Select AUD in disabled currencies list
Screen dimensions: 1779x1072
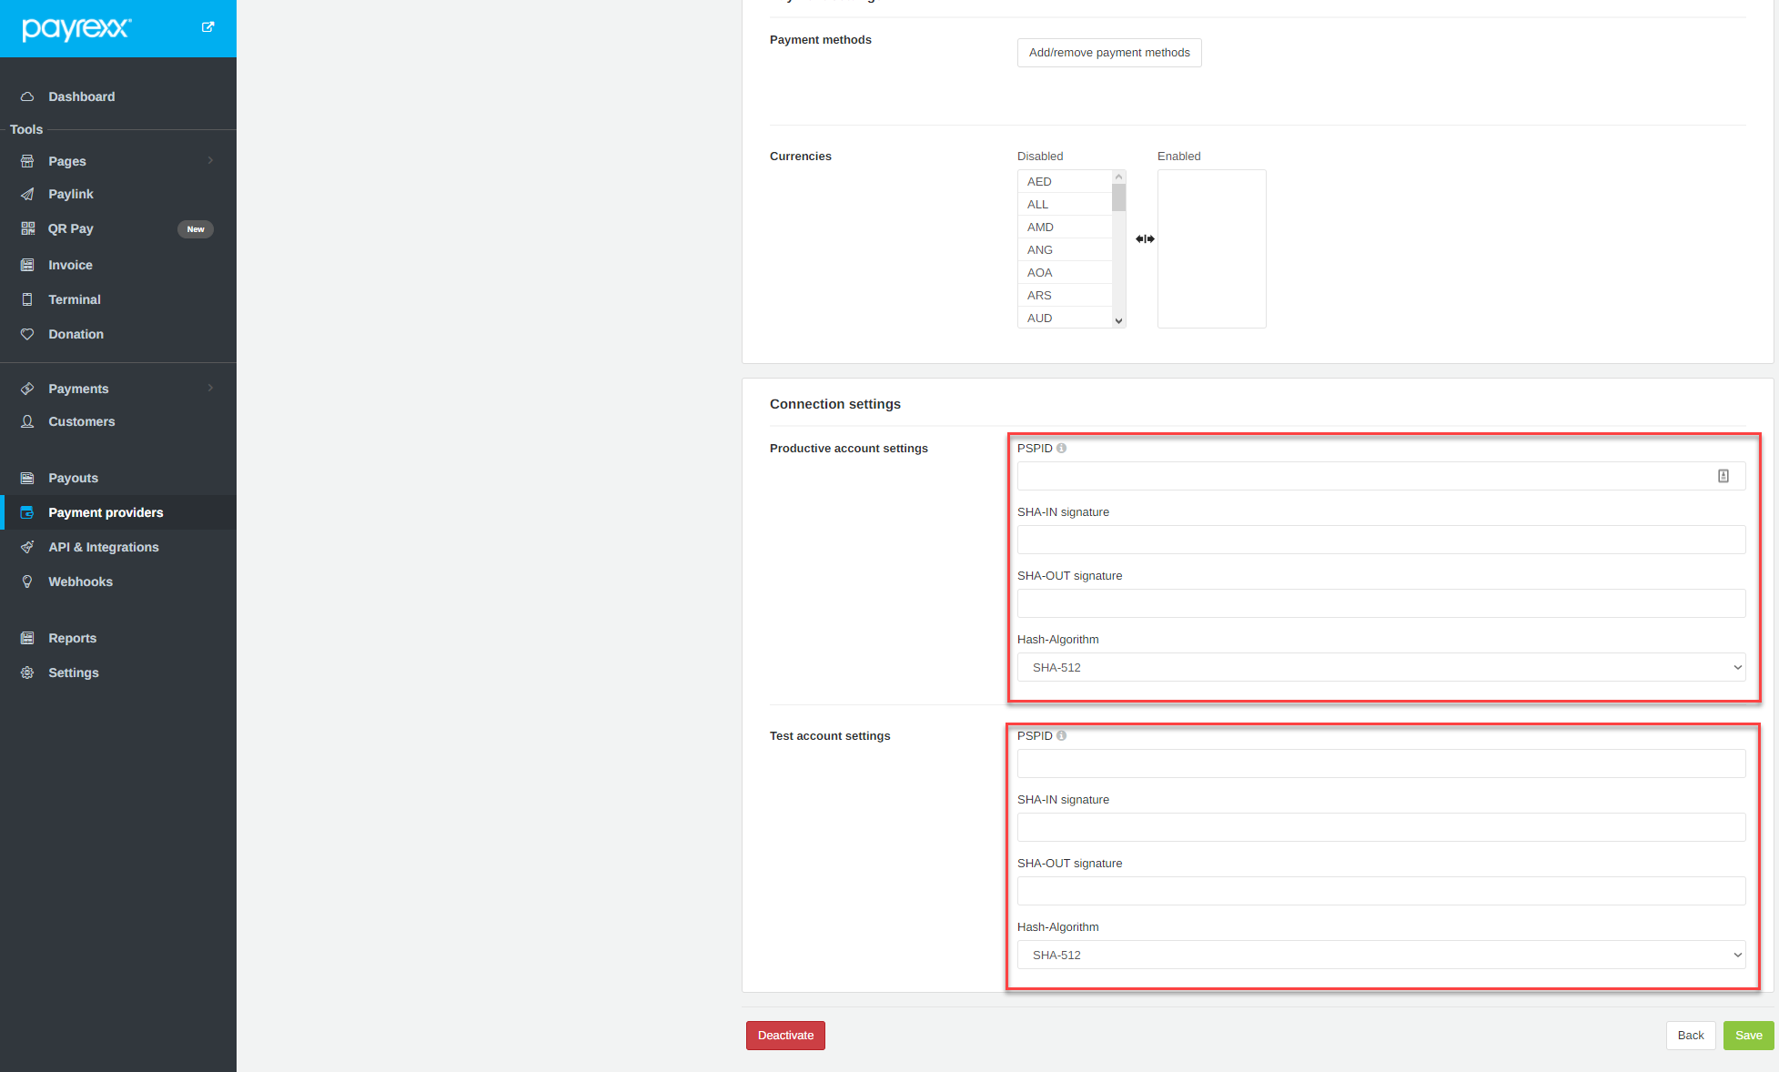(x=1040, y=318)
